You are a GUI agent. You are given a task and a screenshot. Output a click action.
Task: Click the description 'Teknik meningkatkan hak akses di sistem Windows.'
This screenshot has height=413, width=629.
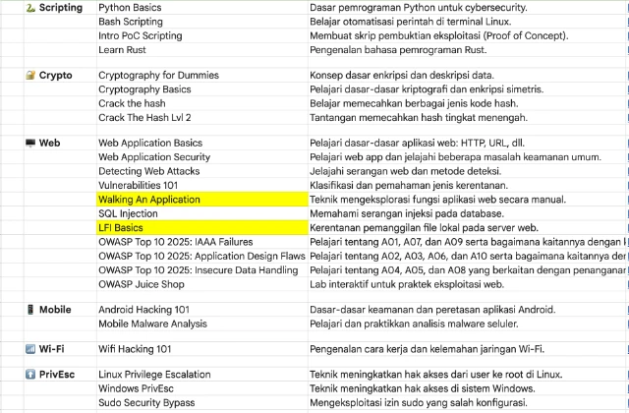423,388
